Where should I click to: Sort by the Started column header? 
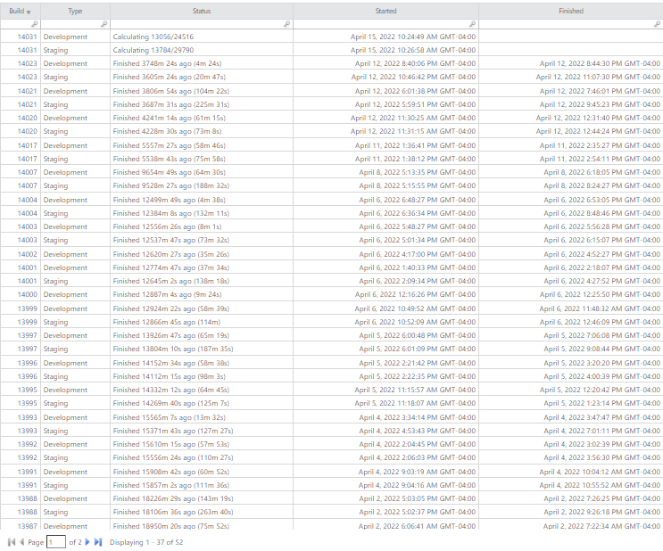coord(385,11)
